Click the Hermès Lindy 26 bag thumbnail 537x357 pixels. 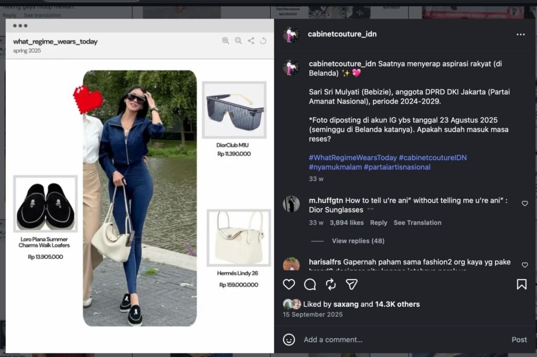click(239, 238)
